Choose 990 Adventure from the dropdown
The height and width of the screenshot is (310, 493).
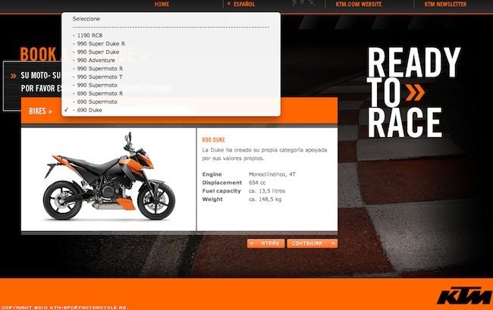tap(171, 61)
